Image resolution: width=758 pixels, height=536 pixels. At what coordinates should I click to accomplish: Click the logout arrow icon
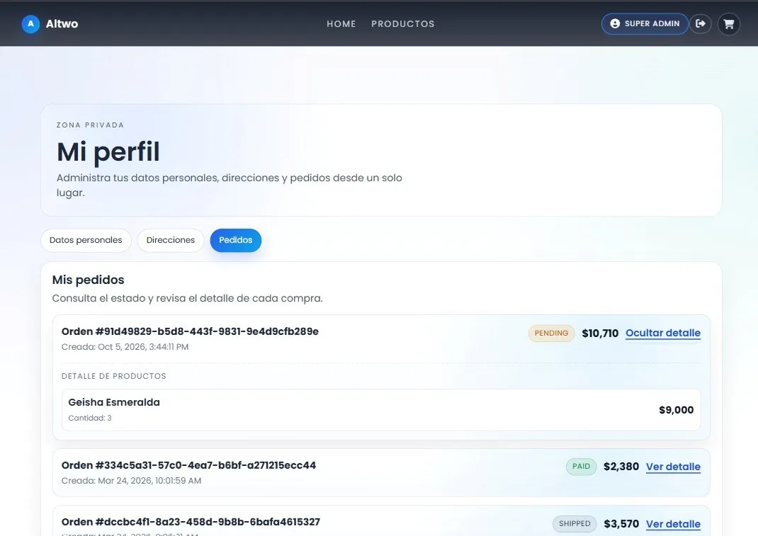(x=700, y=23)
